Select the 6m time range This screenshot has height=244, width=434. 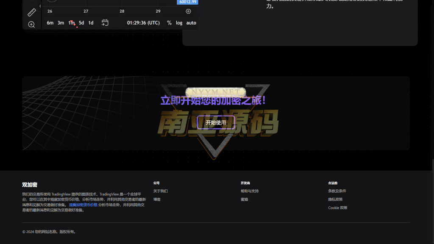pyautogui.click(x=50, y=23)
